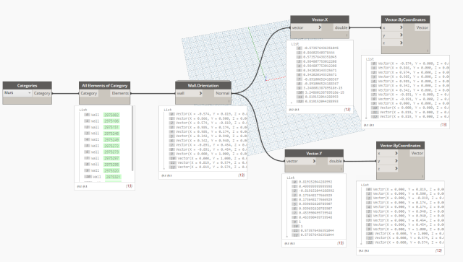Click wall element ID 2975106
The image size is (463, 262).
coord(111,121)
